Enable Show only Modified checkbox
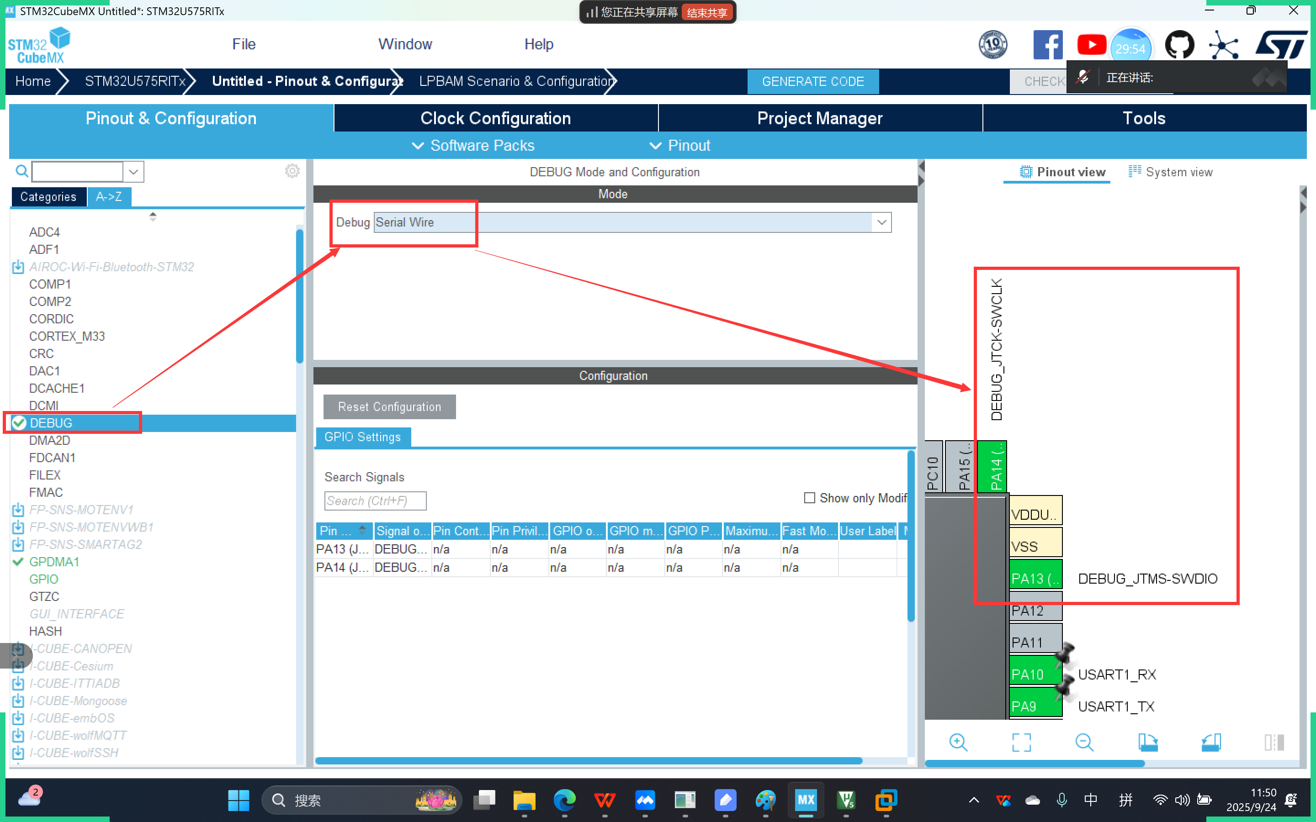The height and width of the screenshot is (822, 1316). click(x=809, y=498)
